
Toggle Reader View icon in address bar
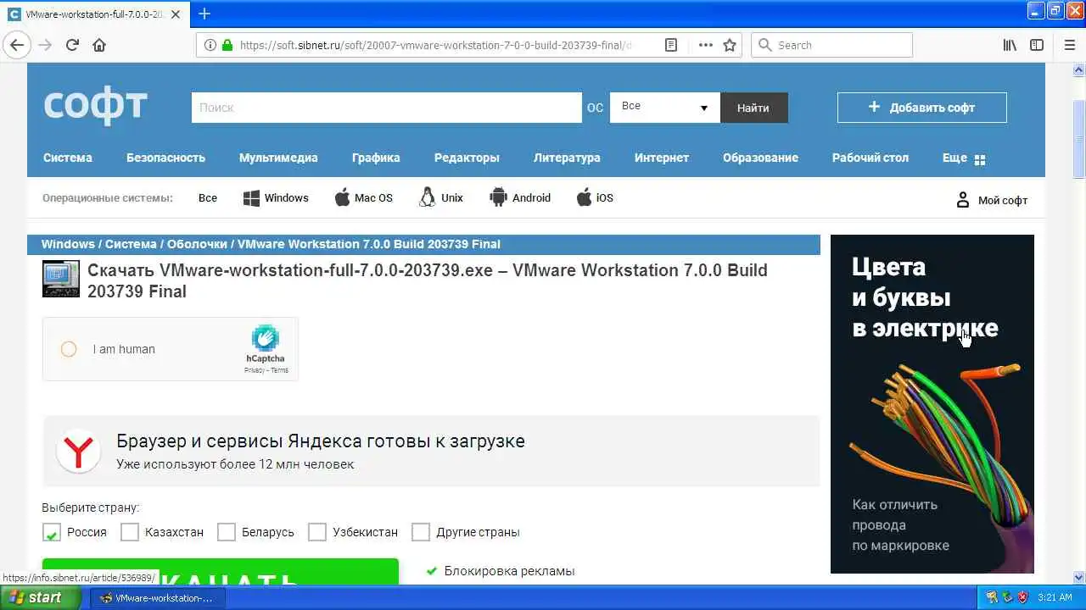[671, 45]
